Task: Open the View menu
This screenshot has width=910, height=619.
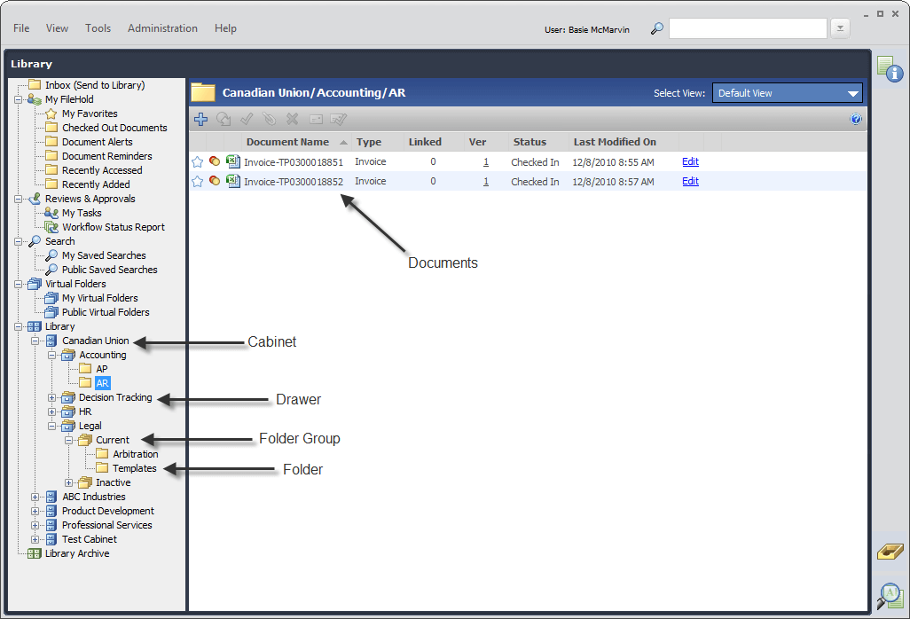Action: 57,28
